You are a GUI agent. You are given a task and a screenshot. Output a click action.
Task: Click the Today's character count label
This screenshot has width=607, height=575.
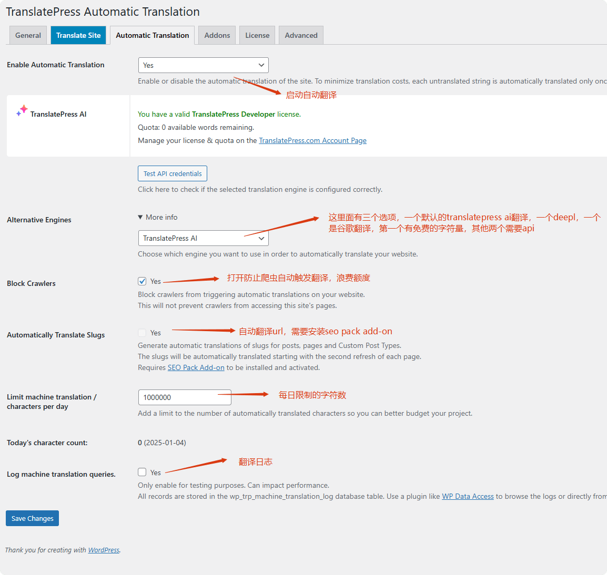click(x=47, y=443)
